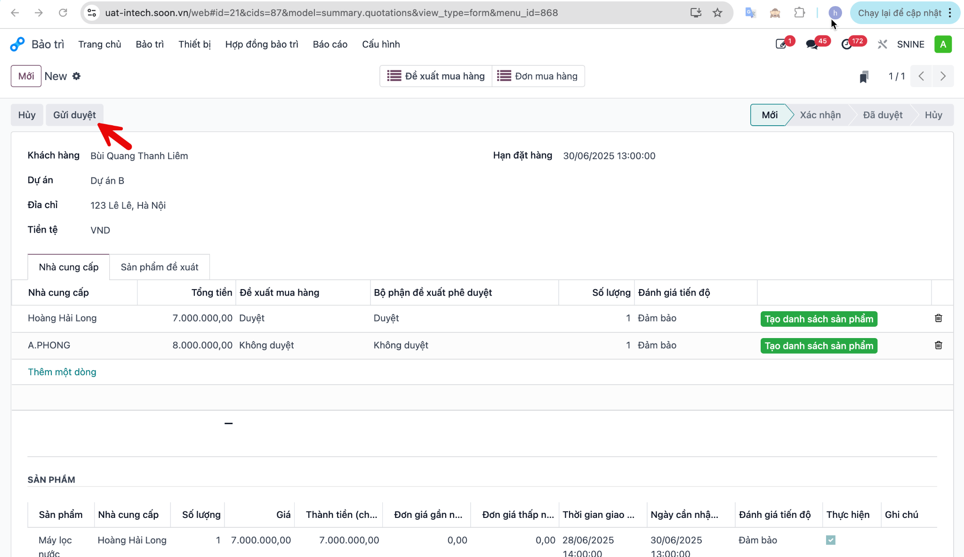
Task: Open the gear actions menu next to New
Action: [76, 76]
